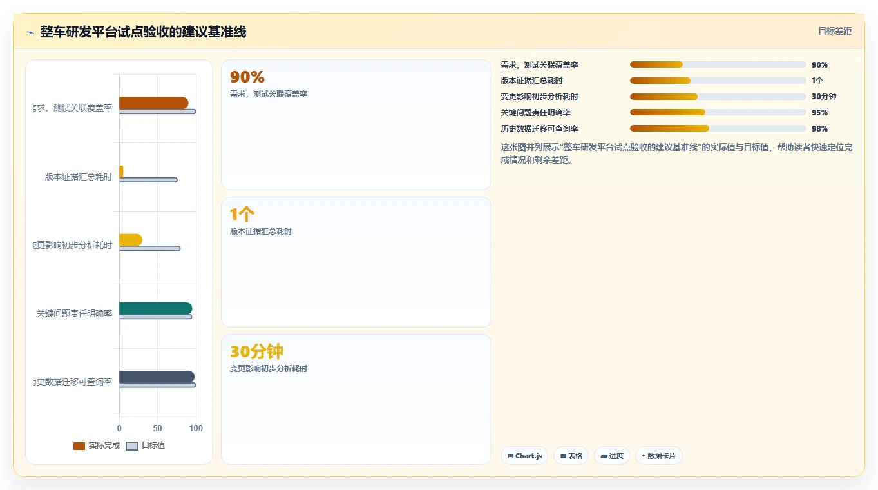This screenshot has width=878, height=490.
Task: Click the 需求，测试关联覆盖率 progress bar
Action: pyautogui.click(x=718, y=64)
